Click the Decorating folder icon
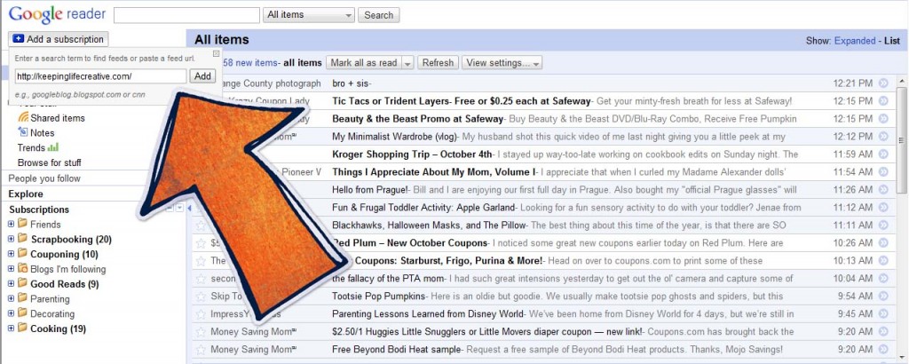The height and width of the screenshot is (364, 909). [22, 313]
